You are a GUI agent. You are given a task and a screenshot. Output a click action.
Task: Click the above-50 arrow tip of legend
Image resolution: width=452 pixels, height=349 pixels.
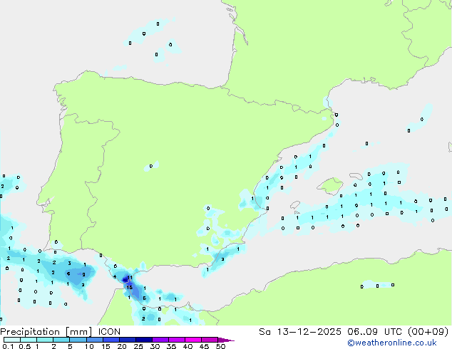[x=226, y=340]
